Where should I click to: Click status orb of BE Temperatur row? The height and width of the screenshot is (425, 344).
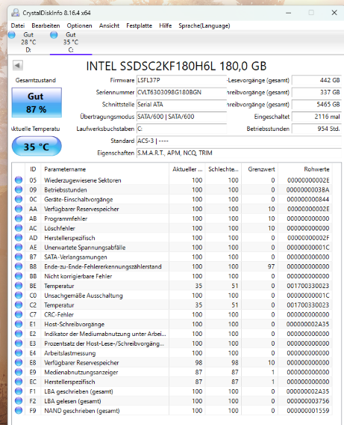tap(19, 286)
